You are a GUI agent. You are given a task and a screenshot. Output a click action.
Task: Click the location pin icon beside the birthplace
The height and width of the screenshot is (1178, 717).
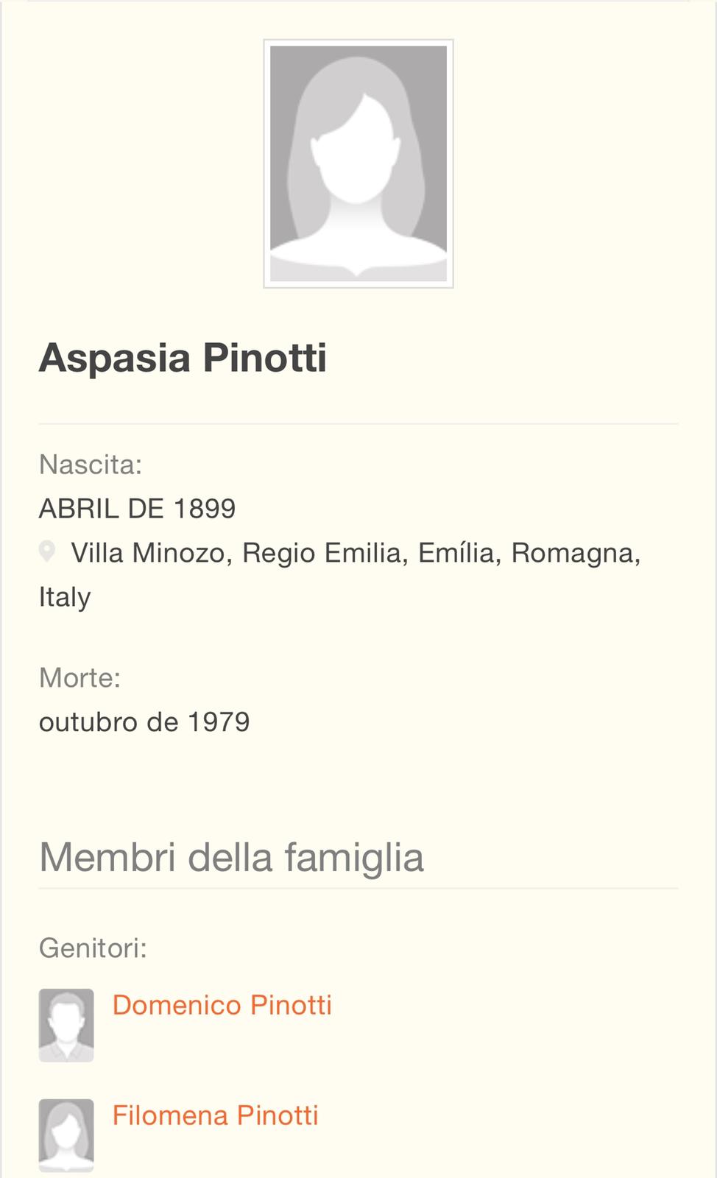[x=47, y=551]
